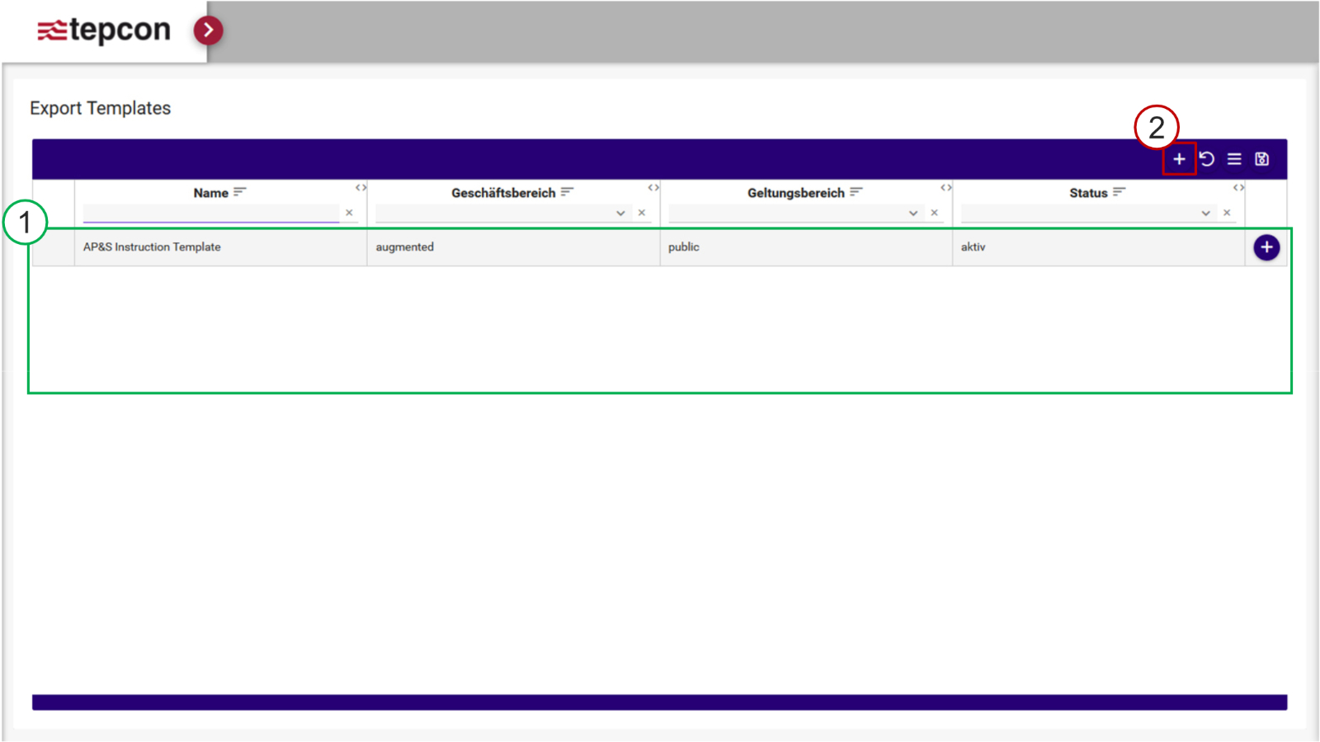Open the Status filter dropdown

(1205, 214)
